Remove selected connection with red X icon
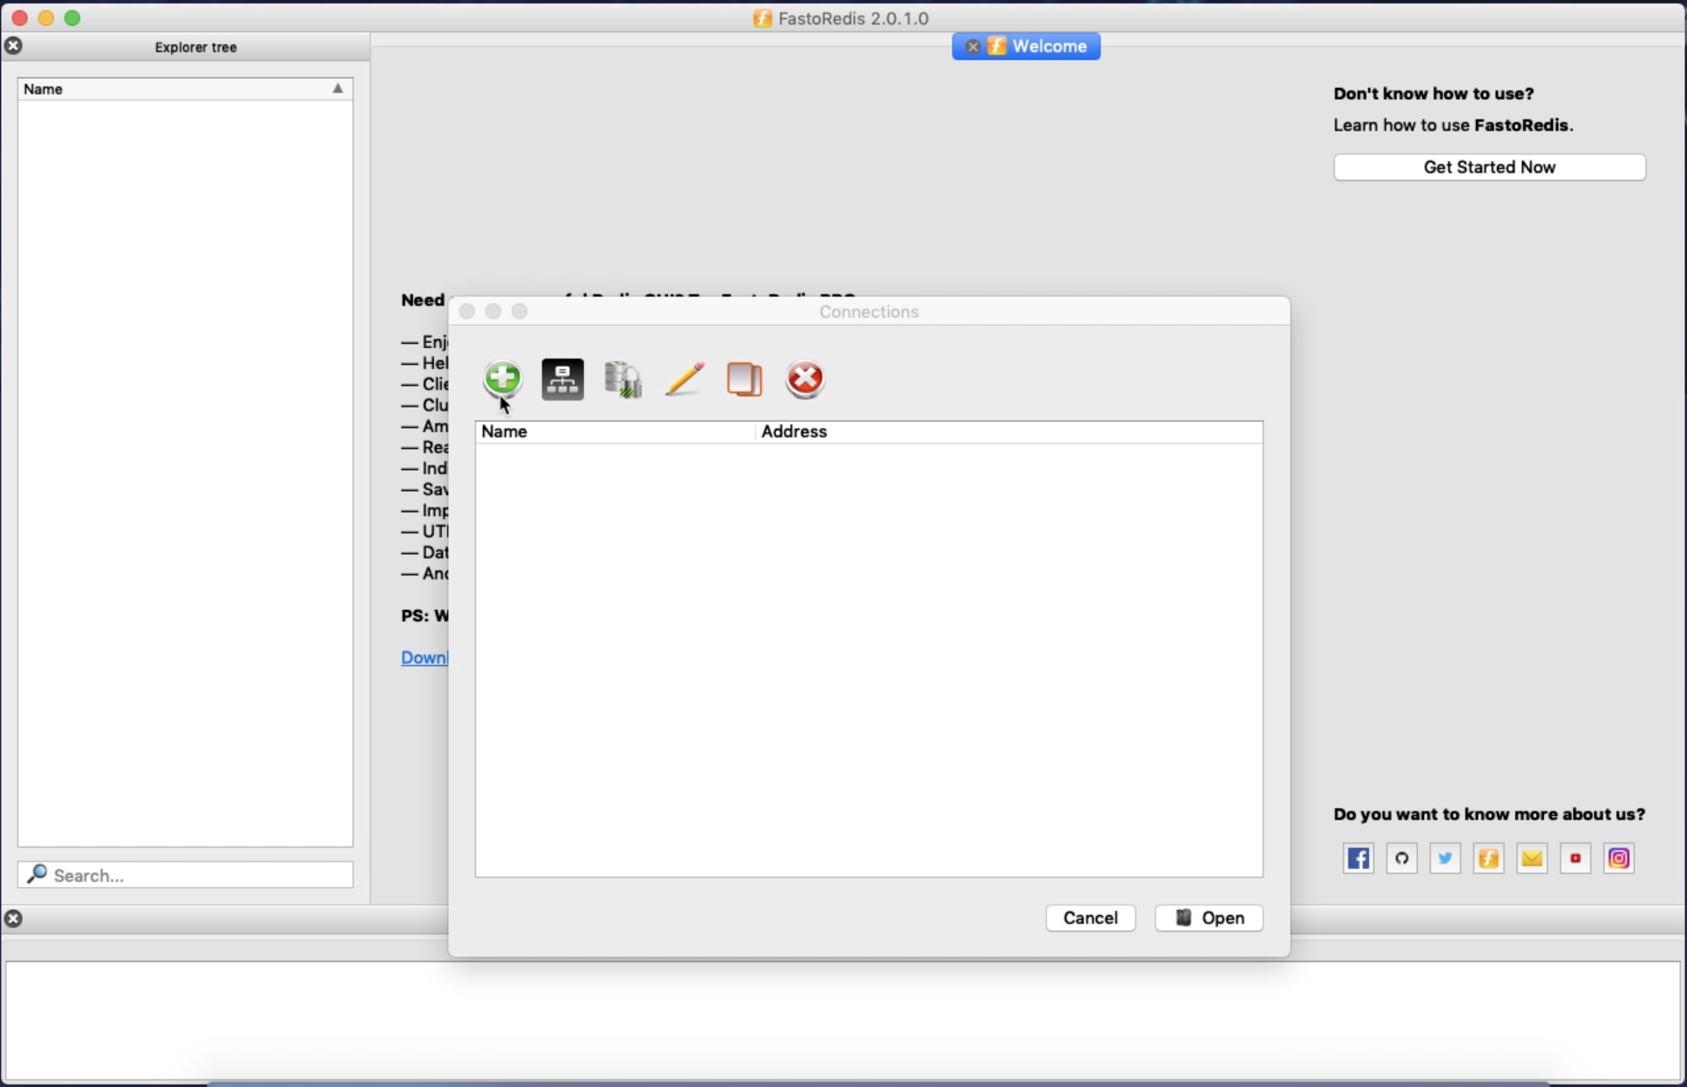Viewport: 1687px width, 1087px height. [805, 379]
